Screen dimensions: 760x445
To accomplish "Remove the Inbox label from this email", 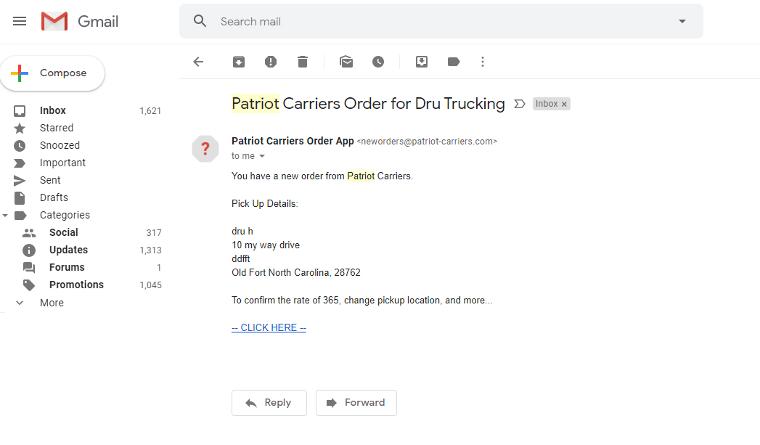I will click(x=564, y=105).
